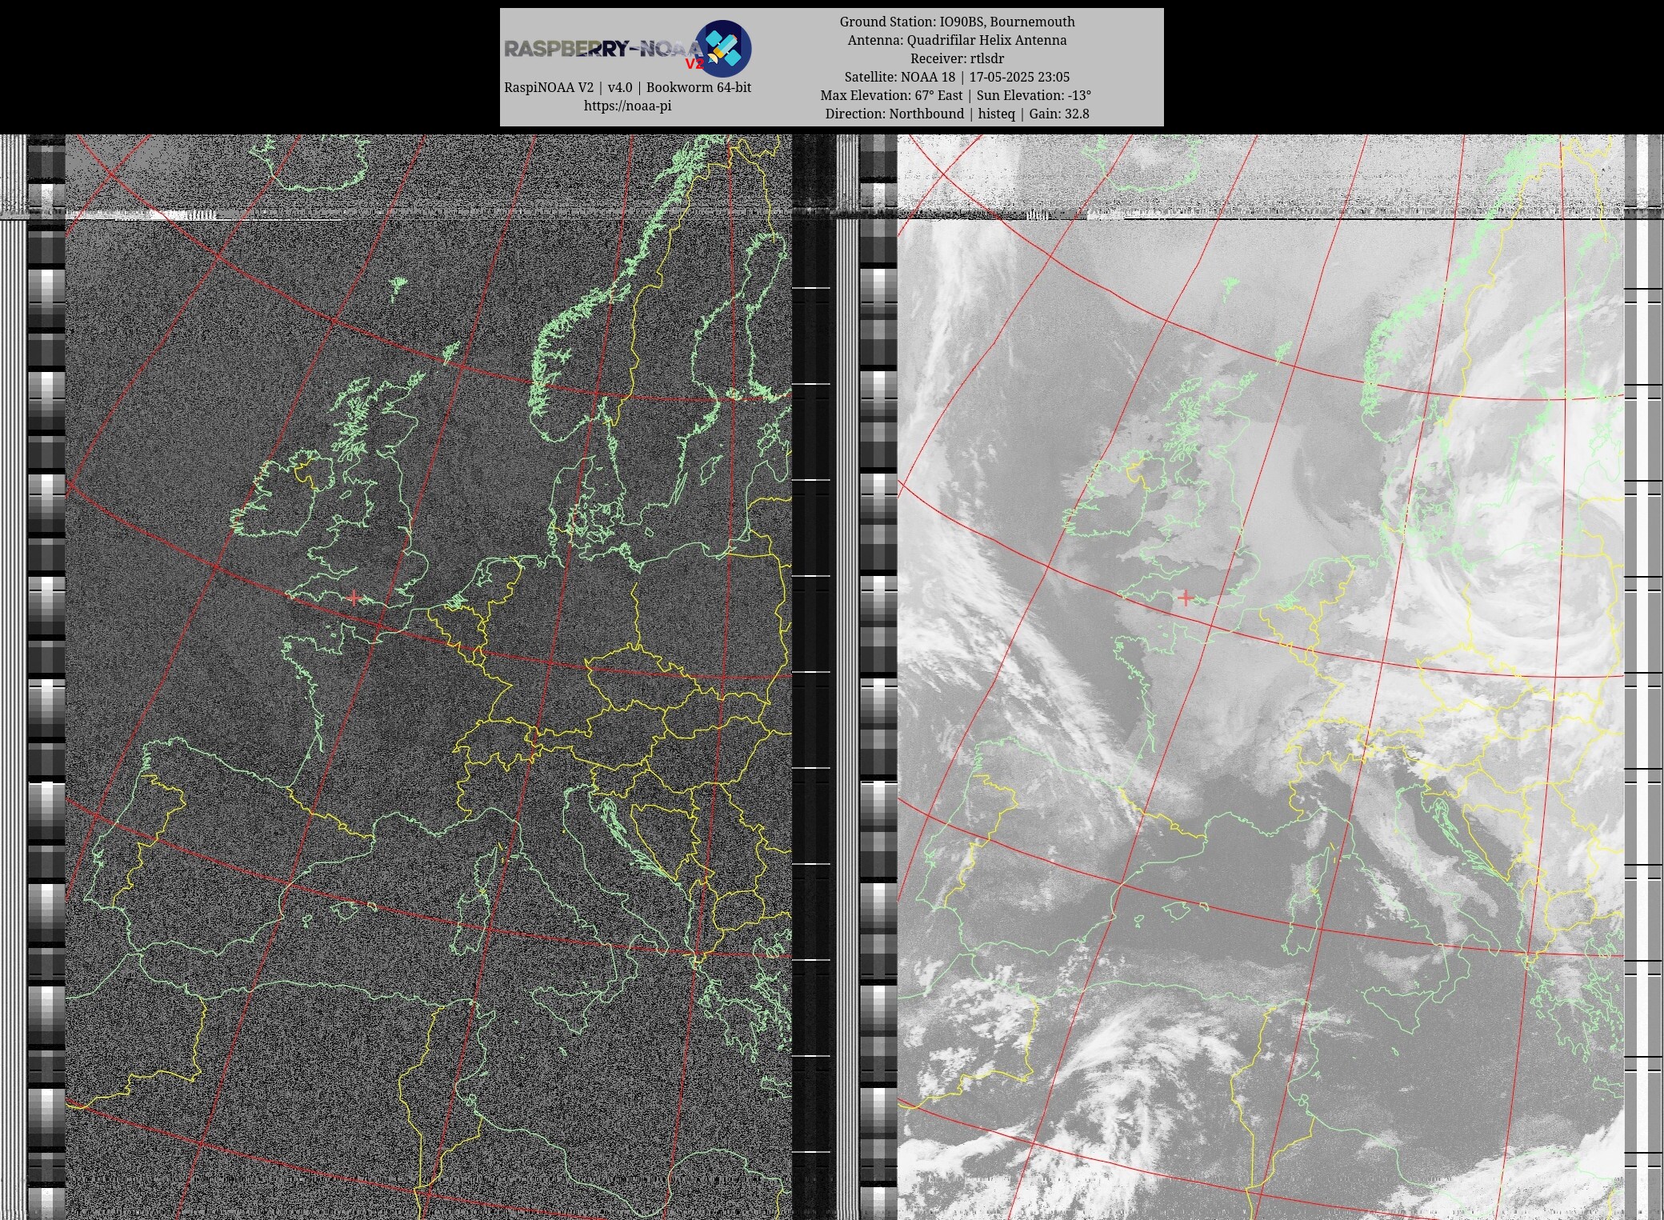The height and width of the screenshot is (1220, 1664).
Task: Click the round satellite icon in the logo
Action: [x=723, y=48]
